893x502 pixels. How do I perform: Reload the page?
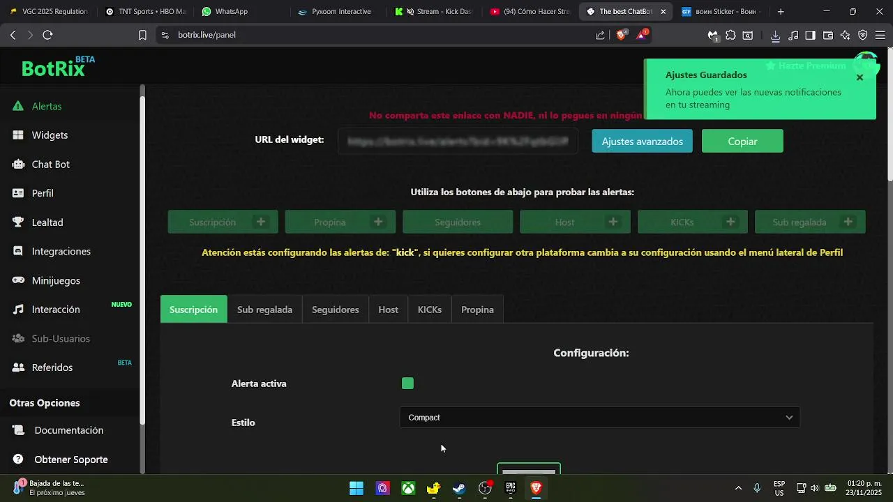[47, 35]
